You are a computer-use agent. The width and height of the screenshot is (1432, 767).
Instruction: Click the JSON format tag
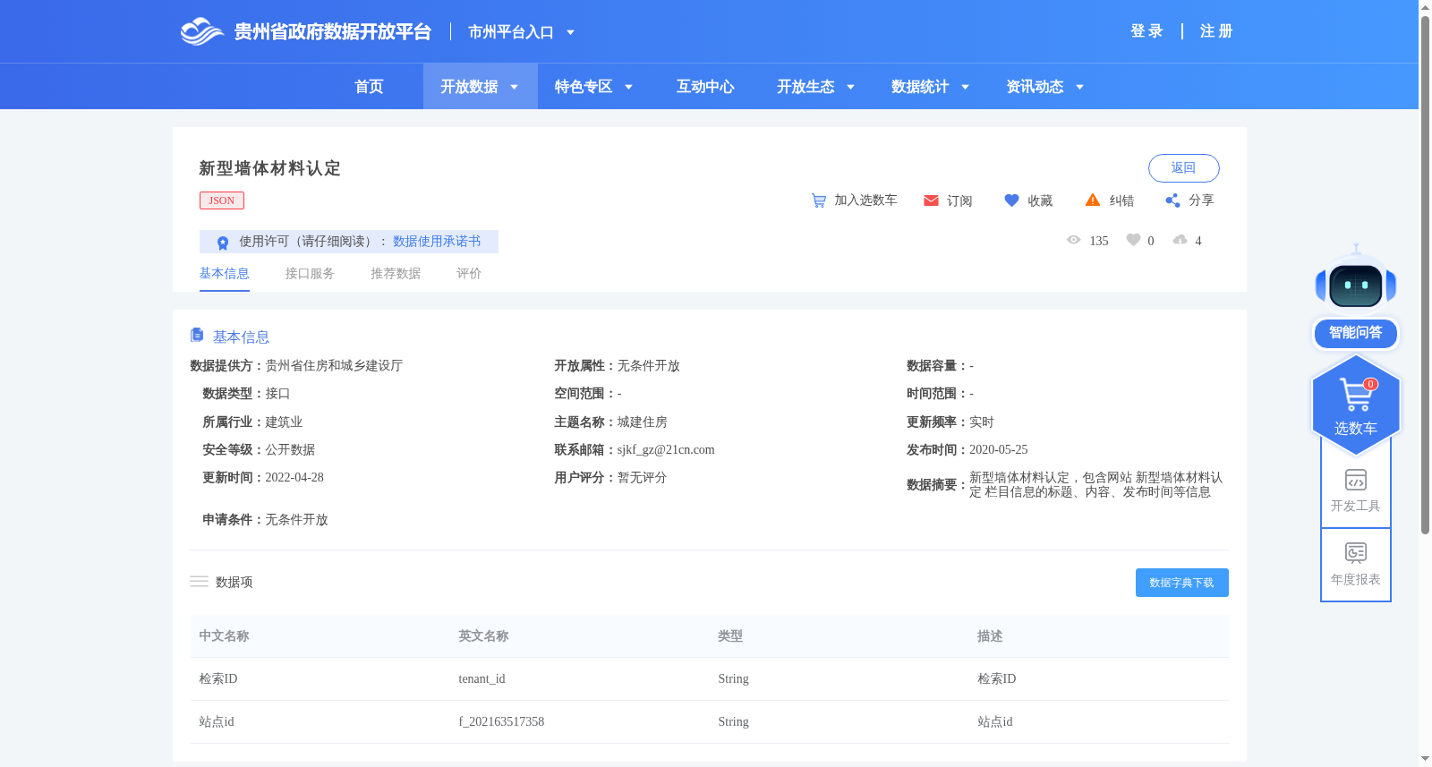222,200
